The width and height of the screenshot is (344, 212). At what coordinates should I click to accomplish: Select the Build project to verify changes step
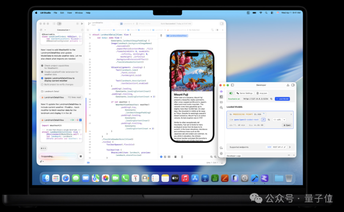pos(57,85)
